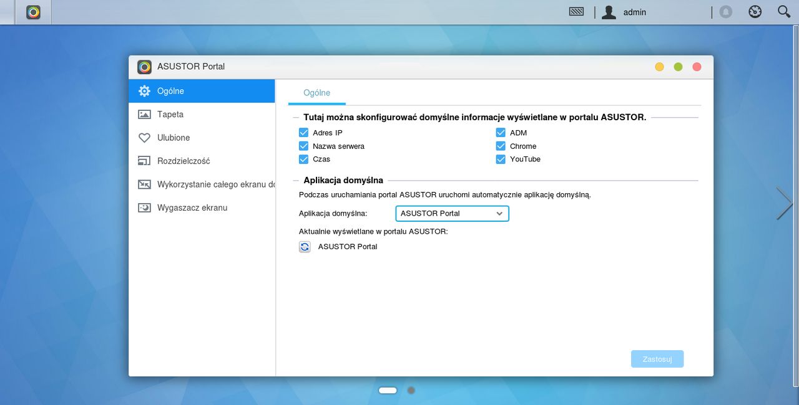
Task: Switch to the Ogólne tab
Action: (x=316, y=93)
